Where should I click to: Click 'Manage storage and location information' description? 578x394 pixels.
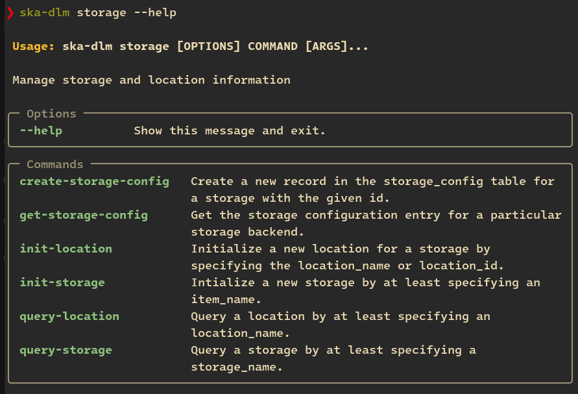151,80
